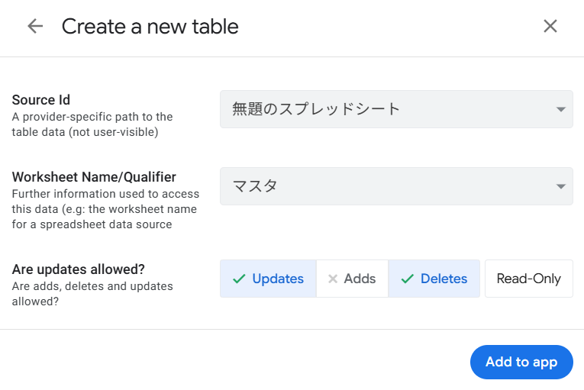Close the Create a new table dialog
This screenshot has height=390, width=584.
[x=550, y=27]
